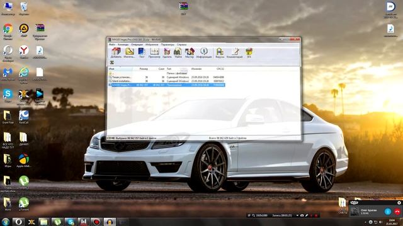Click the taskbar clock

[392, 222]
